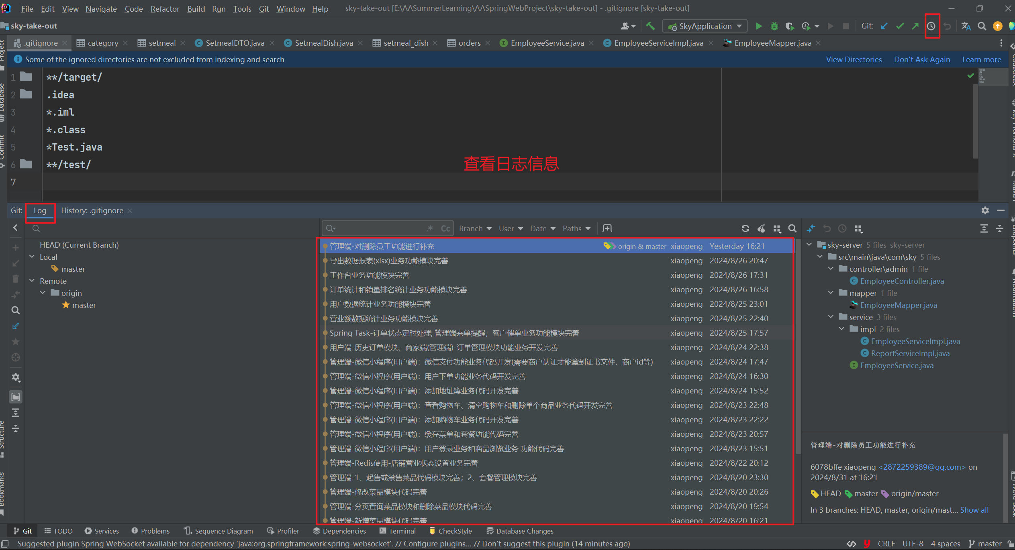Screen dimensions: 1015x550
Task: Click the build hammer icon
Action: click(650, 26)
